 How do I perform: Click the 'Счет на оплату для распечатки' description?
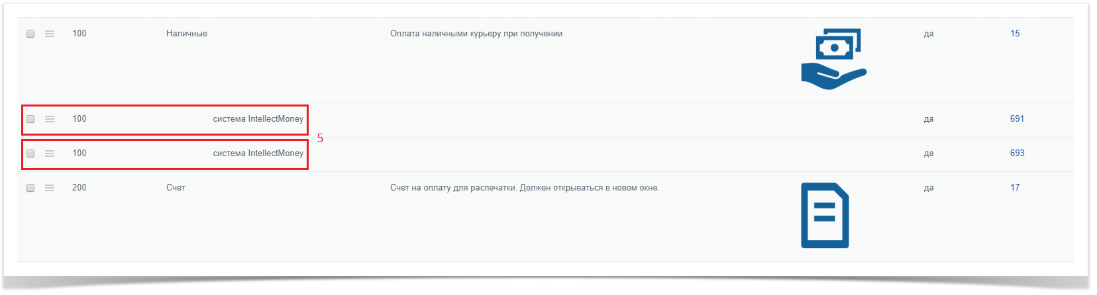(x=524, y=188)
